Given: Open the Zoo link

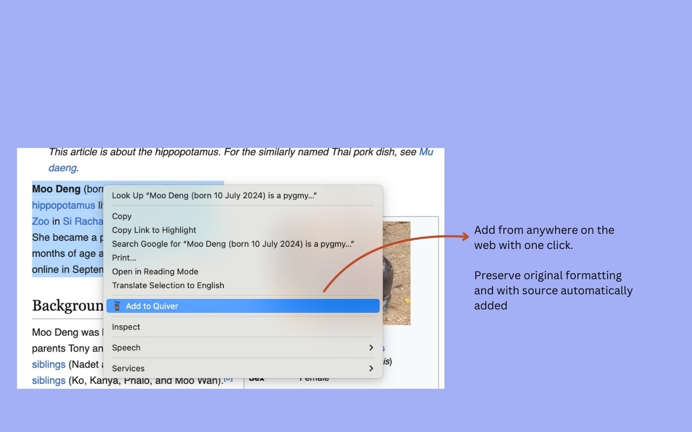Looking at the screenshot, I should point(41,221).
